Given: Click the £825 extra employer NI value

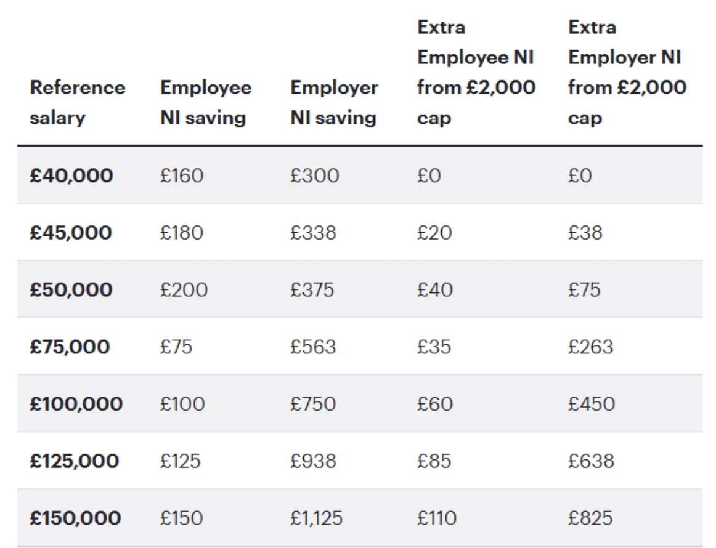Looking at the screenshot, I should [x=590, y=518].
